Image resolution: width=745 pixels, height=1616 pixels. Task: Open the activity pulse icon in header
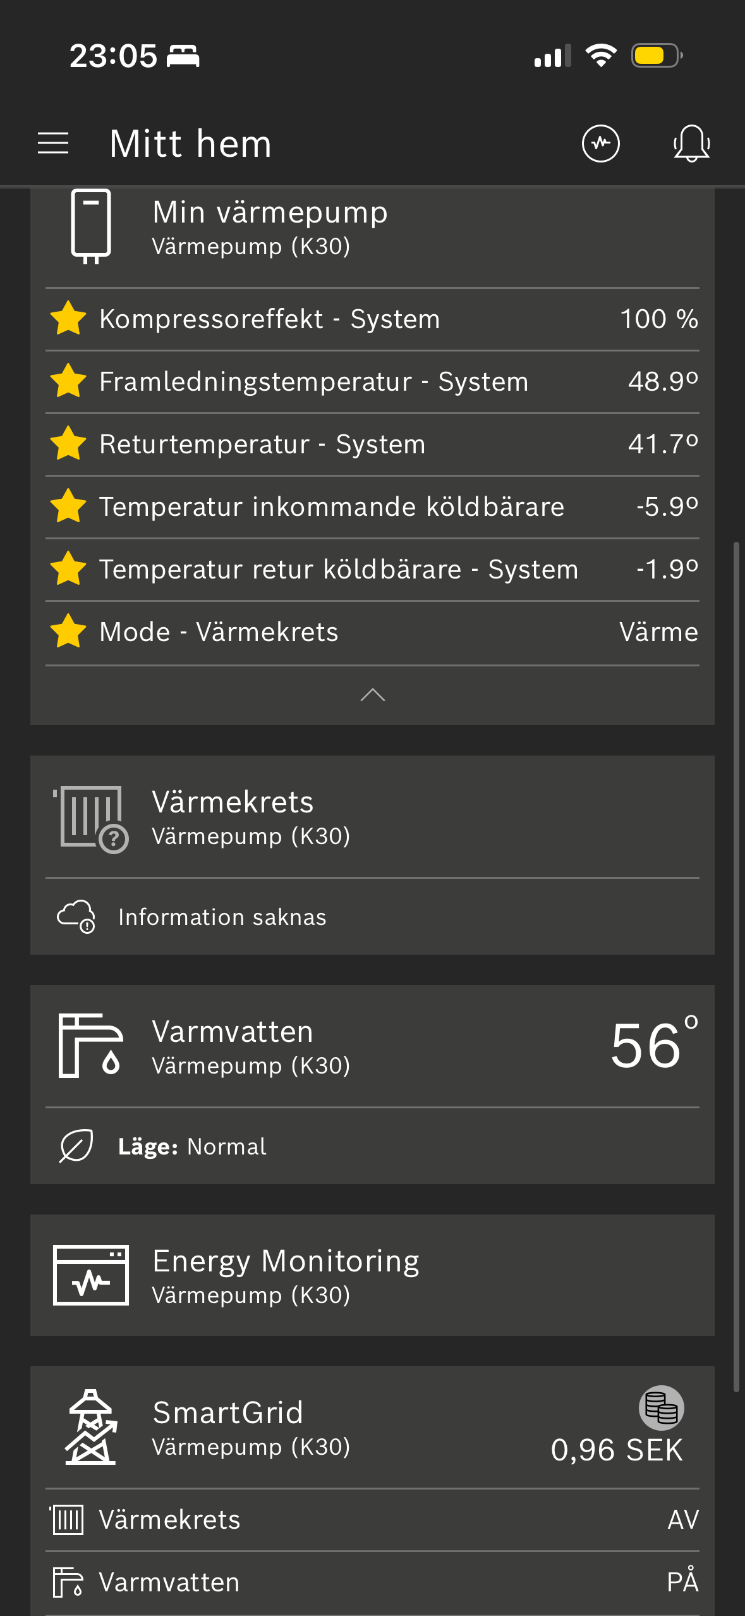(600, 144)
